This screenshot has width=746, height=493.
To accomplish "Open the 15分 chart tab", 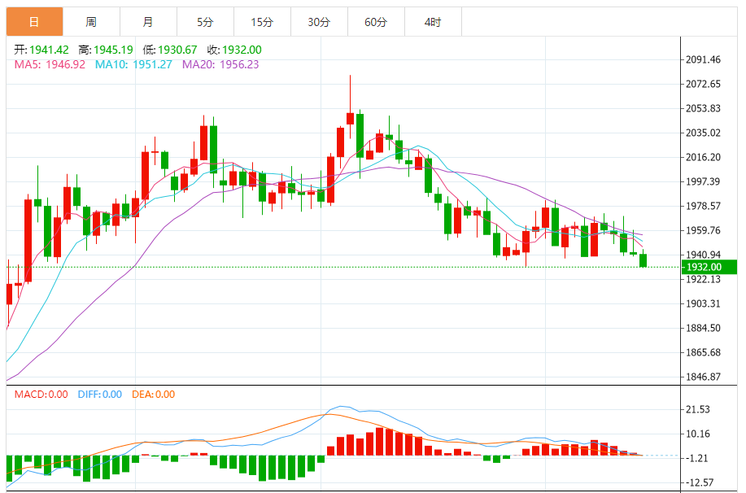I will pyautogui.click(x=262, y=22).
